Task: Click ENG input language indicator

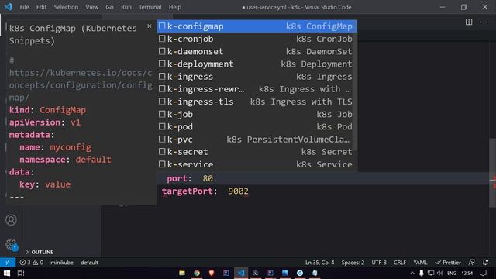Action: [x=451, y=273]
